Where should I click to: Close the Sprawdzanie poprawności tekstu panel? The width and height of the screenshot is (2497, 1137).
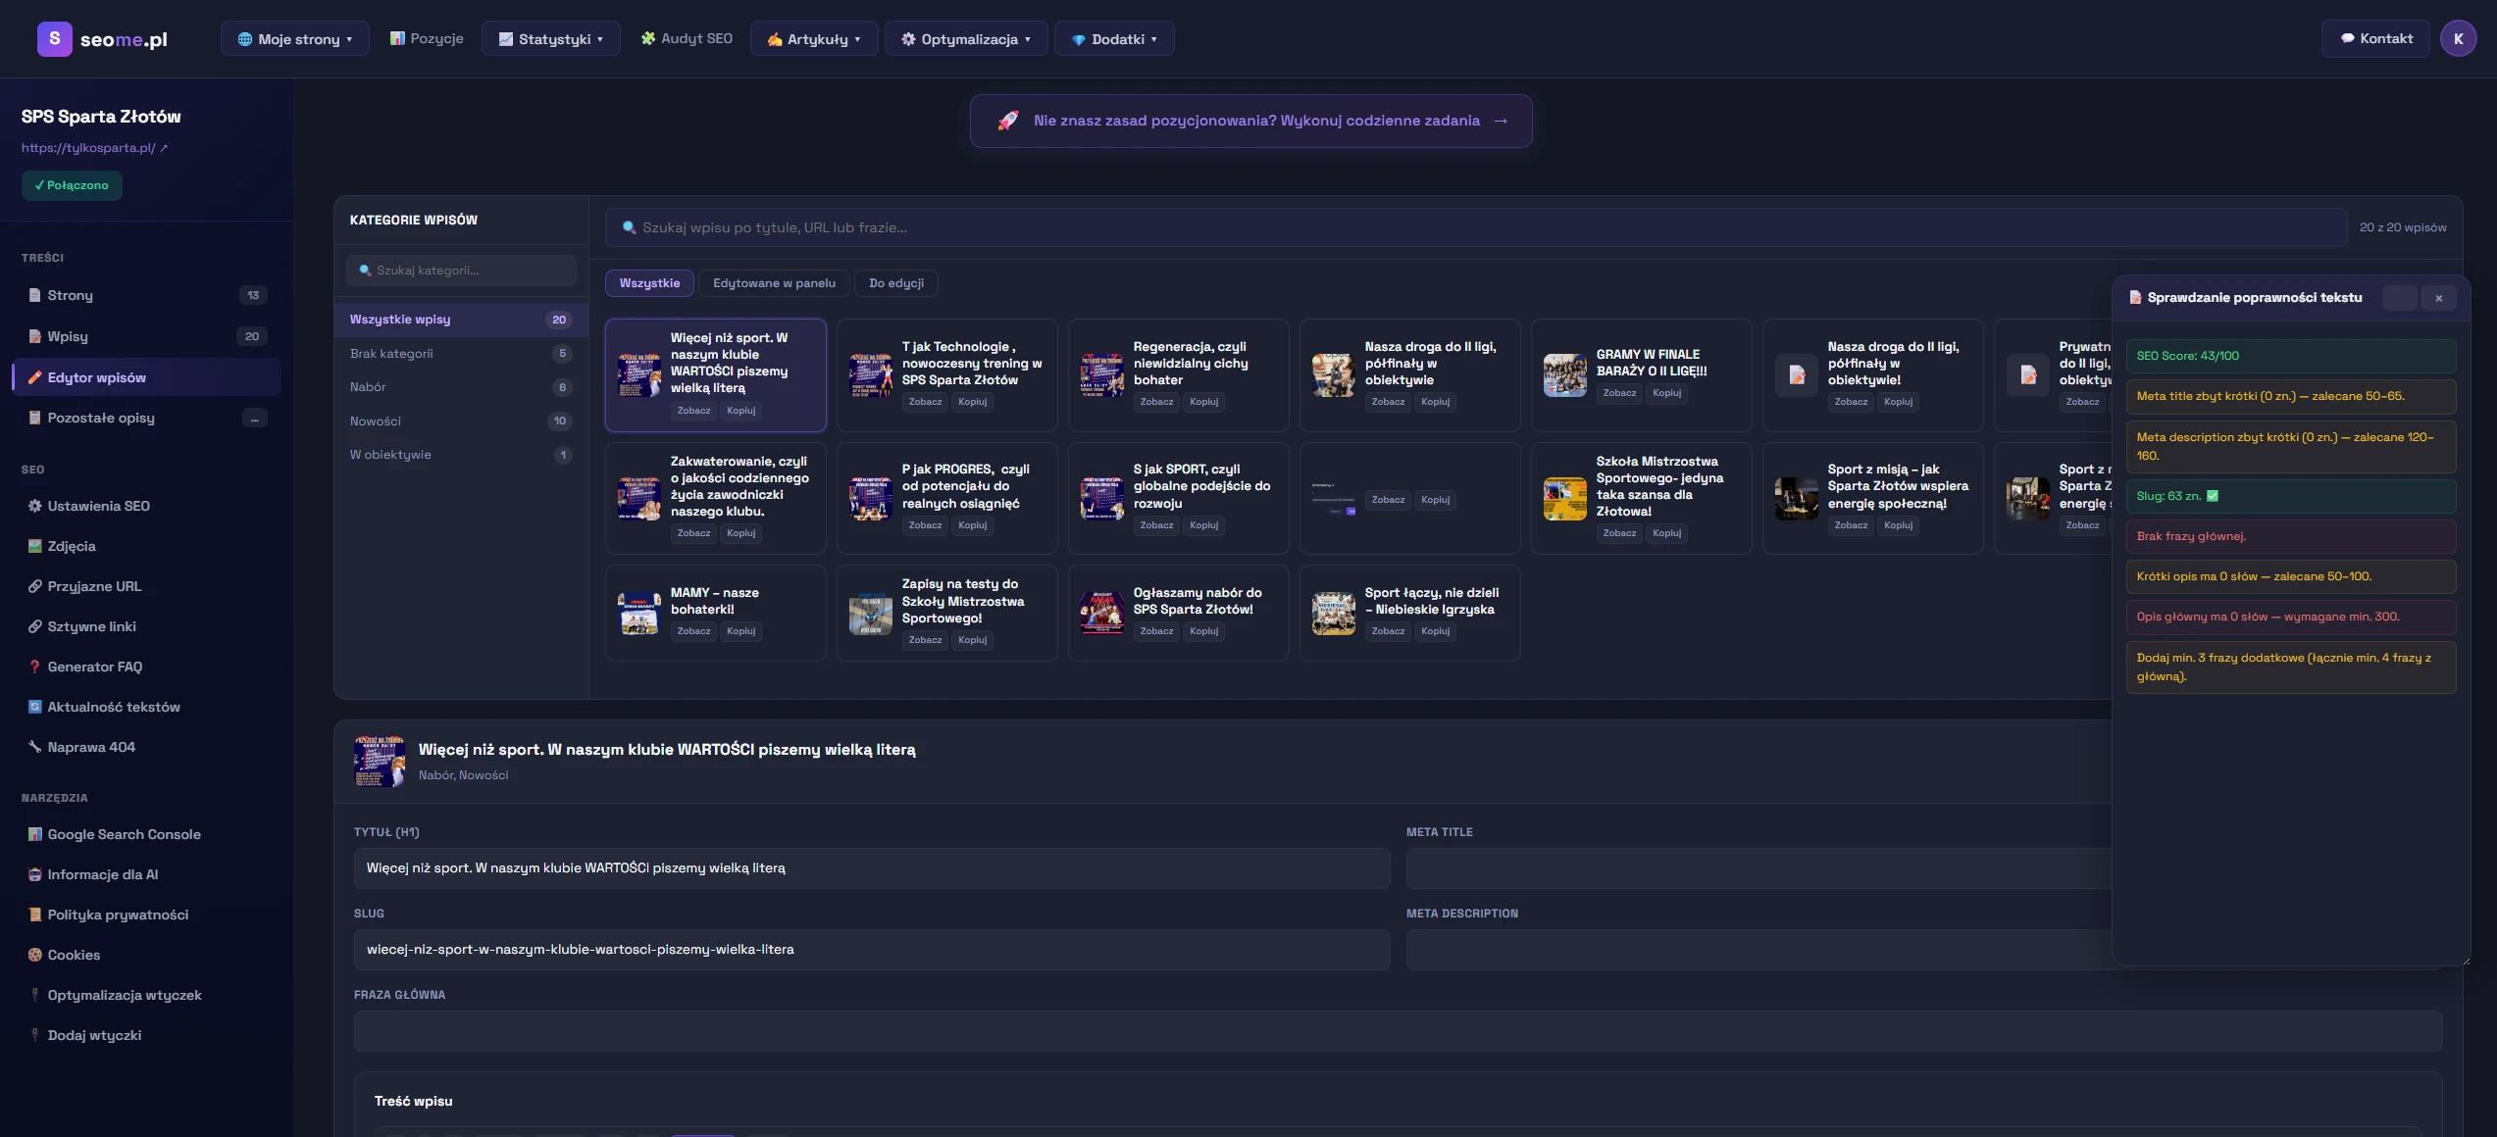coord(2438,298)
